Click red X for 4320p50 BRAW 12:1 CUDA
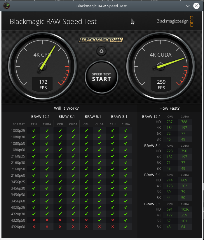 47,220
